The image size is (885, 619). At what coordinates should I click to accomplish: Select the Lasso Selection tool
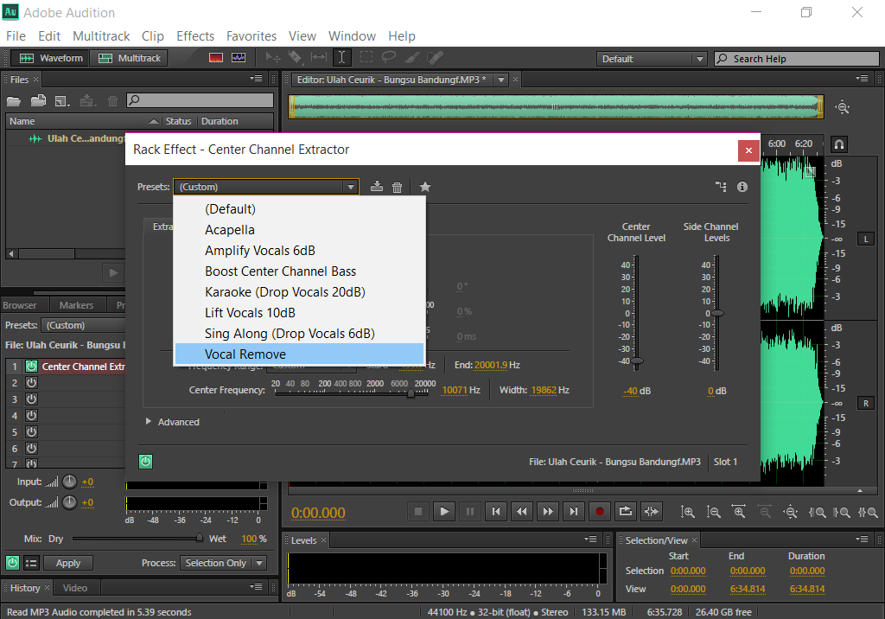[388, 58]
